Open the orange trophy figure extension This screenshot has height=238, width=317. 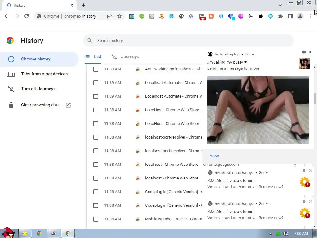pos(161,16)
